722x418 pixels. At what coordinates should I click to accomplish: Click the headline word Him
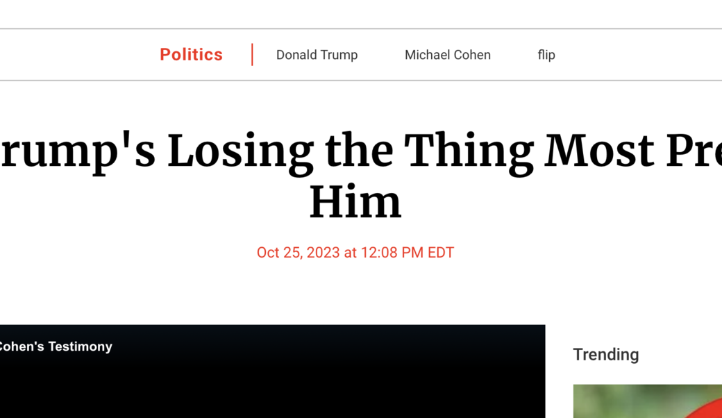(x=355, y=201)
